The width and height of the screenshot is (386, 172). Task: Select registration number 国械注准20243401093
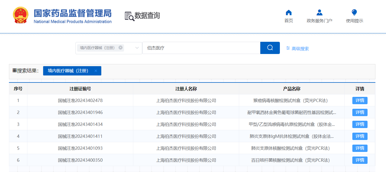[x=80, y=148]
